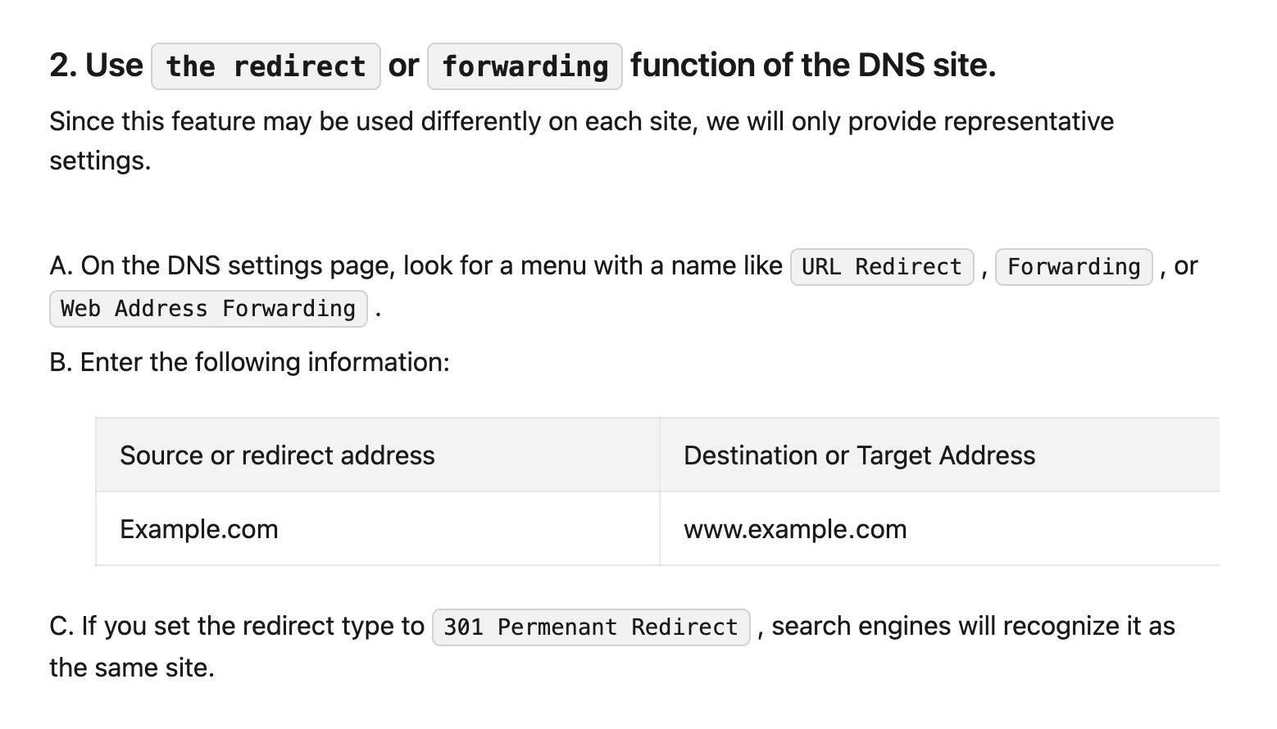Click the "Example.com" table cell
This screenshot has width=1277, height=729.
coord(199,529)
